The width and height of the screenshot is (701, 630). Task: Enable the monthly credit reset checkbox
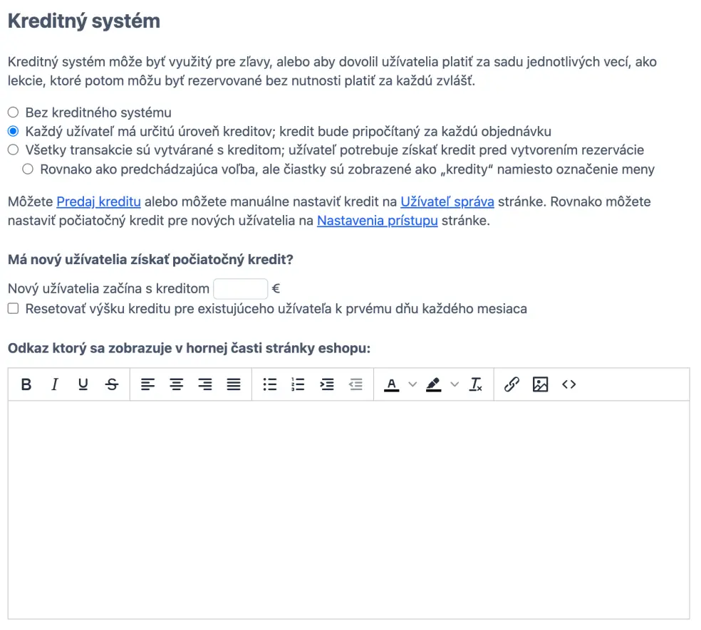coord(13,309)
